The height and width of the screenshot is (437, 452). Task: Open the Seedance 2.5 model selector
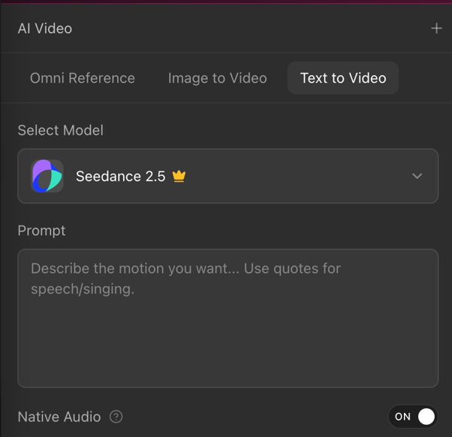click(228, 176)
